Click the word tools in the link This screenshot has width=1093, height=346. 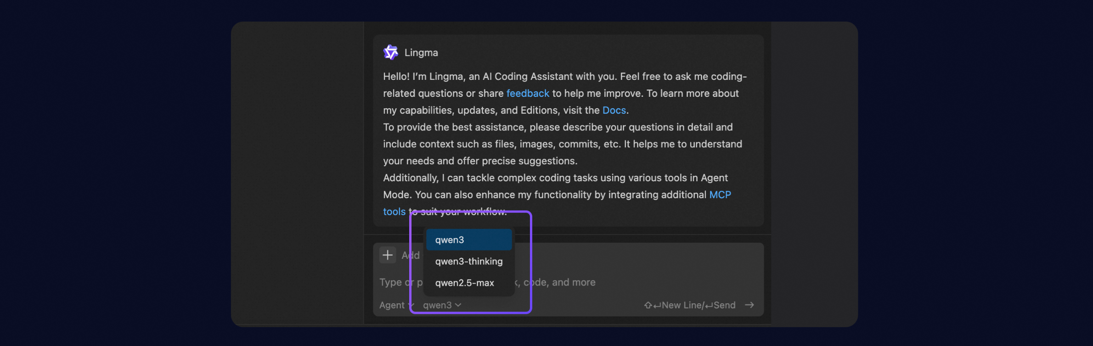(394, 212)
